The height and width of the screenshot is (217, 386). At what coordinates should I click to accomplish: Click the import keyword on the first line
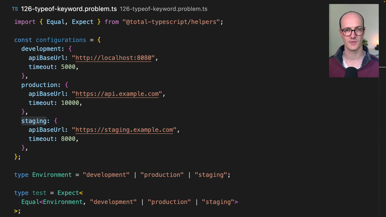click(x=25, y=22)
